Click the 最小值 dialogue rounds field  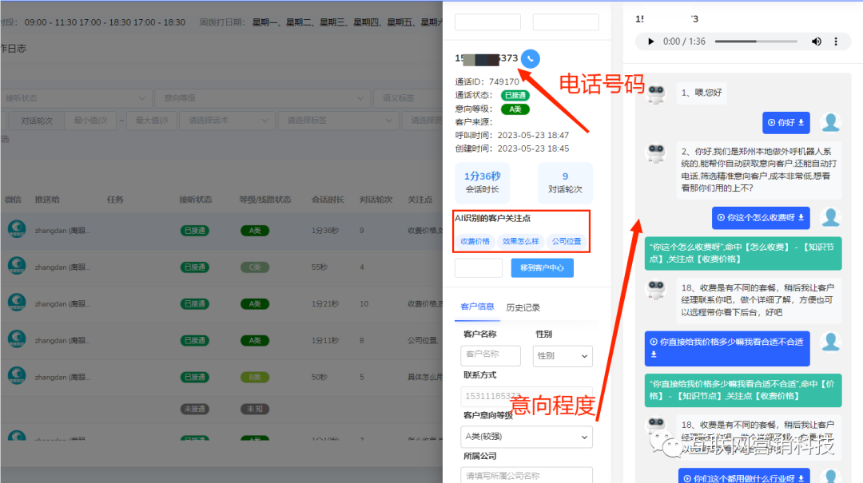click(91, 121)
